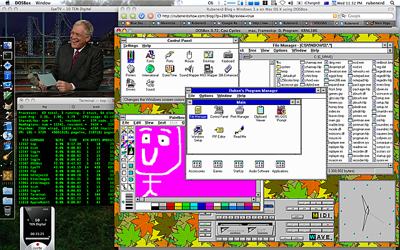400x250 pixels.
Task: Open the 386 Enhanced icon
Action: tap(228, 71)
